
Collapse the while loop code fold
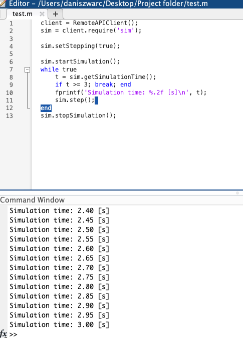[27, 69]
